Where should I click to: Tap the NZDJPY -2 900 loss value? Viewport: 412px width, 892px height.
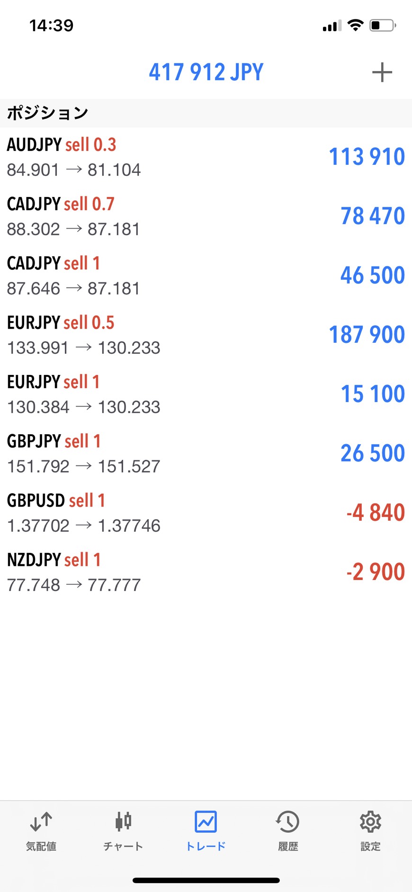tap(375, 572)
